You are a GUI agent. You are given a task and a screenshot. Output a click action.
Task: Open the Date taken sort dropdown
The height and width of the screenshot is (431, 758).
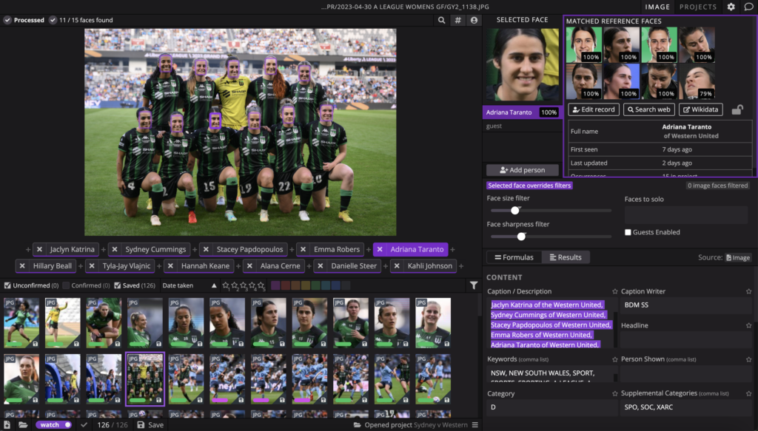(178, 285)
